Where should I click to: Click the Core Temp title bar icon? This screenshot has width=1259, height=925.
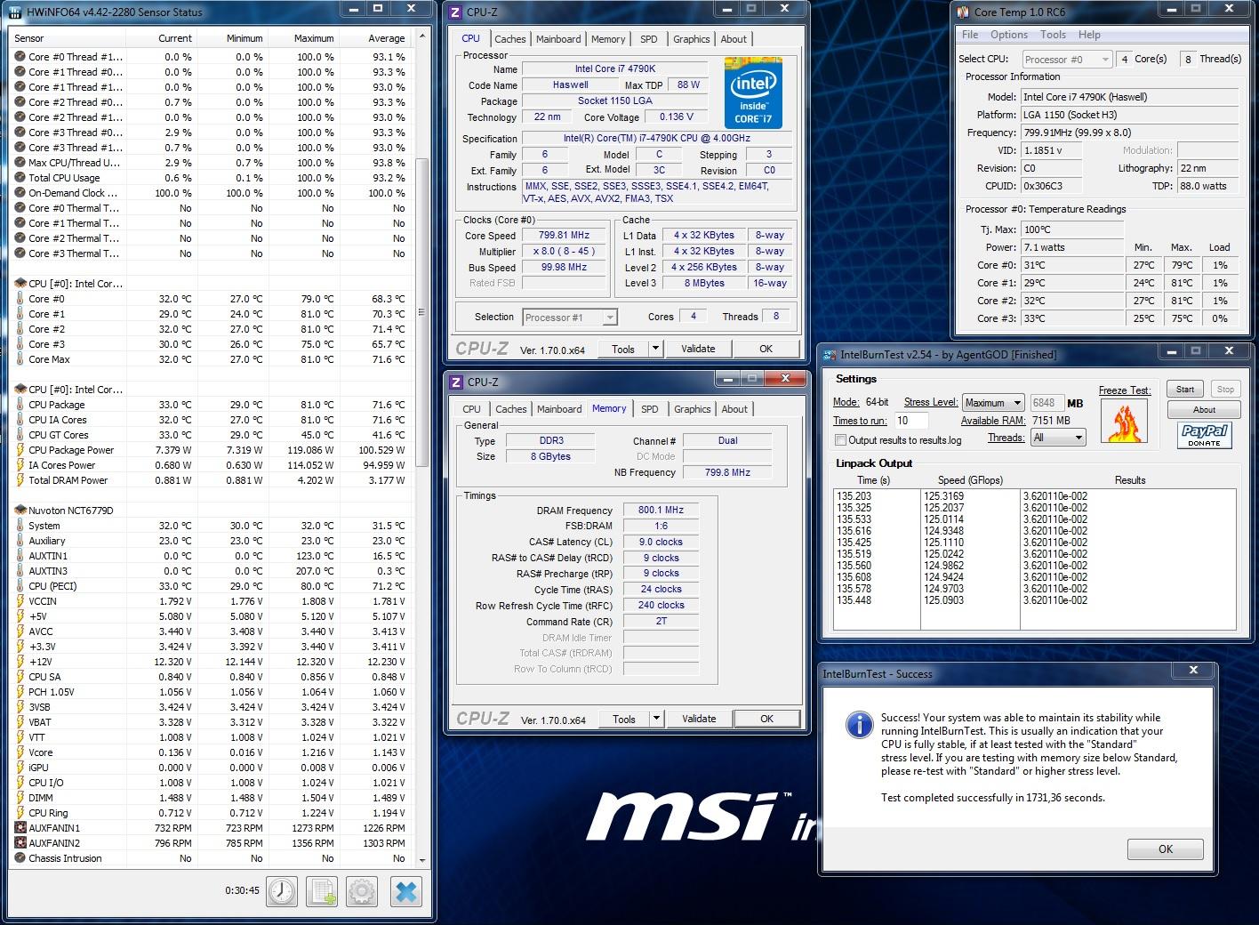962,12
